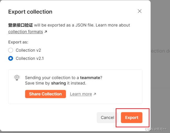Viewport: 170px width, 133px height.
Task: Open the collection formats link
Action: (26, 32)
